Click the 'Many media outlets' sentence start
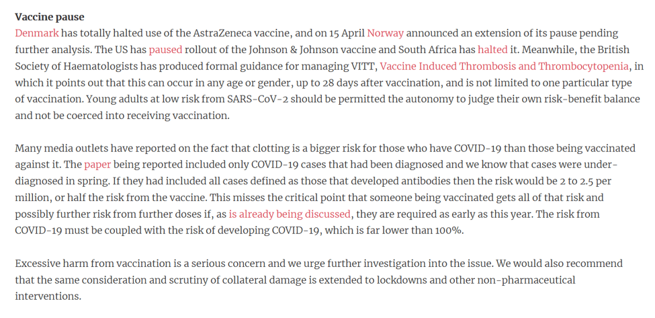Screen dimensions: 655x318 point(58,148)
